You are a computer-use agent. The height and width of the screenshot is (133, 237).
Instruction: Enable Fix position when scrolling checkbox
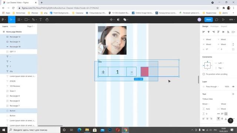[x=204, y=74]
